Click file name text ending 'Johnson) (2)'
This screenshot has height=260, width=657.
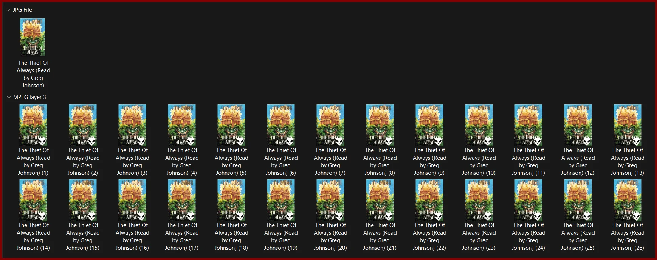coord(83,162)
